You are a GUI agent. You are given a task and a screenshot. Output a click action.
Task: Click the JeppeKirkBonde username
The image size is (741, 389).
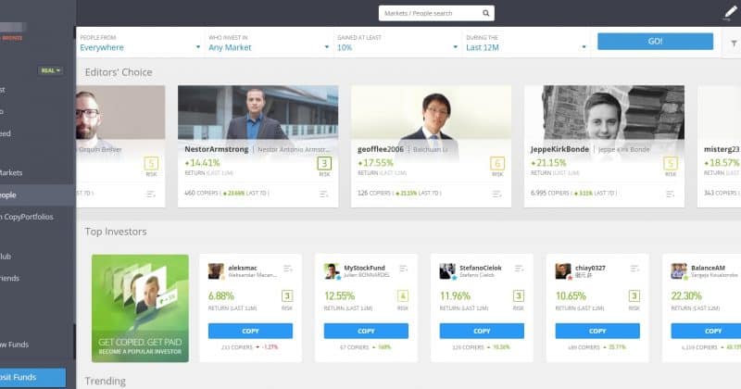(559, 149)
